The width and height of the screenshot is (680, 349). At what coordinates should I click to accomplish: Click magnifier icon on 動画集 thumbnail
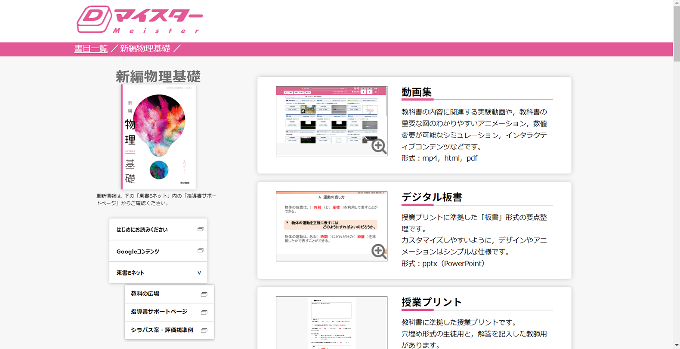point(379,146)
